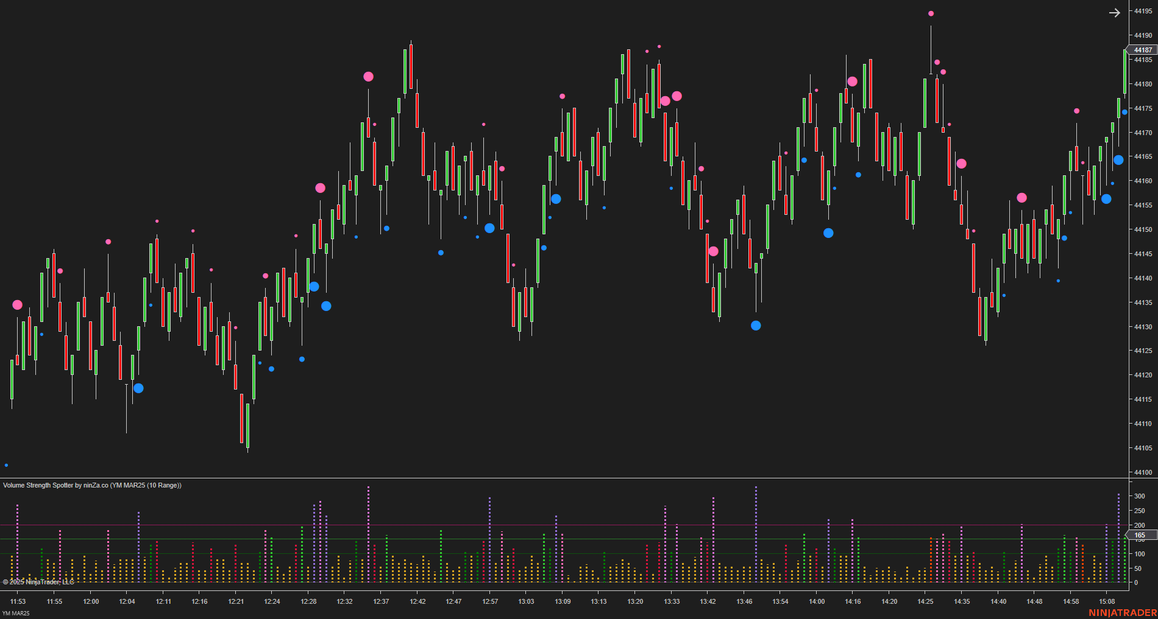Viewport: 1158px width, 619px height.
Task: Click the large pink signal dot near 12:35
Action: (x=368, y=77)
